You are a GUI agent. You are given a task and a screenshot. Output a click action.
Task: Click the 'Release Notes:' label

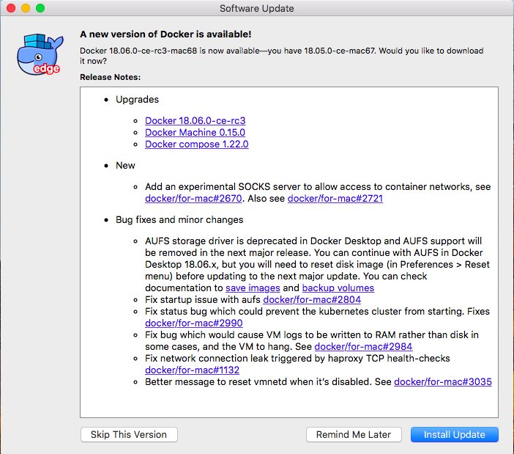point(110,77)
